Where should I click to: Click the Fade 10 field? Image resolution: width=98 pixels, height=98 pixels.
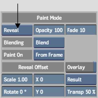81,30
